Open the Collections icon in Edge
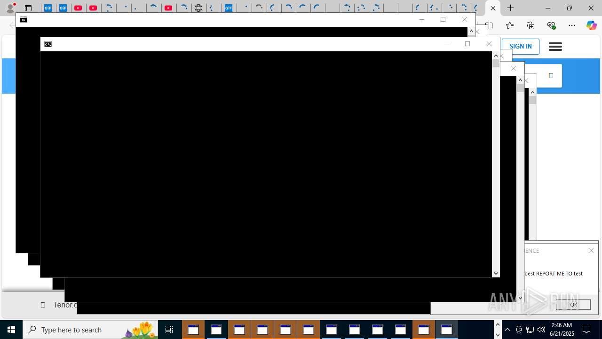Viewport: 602px width, 339px height. pyautogui.click(x=531, y=25)
